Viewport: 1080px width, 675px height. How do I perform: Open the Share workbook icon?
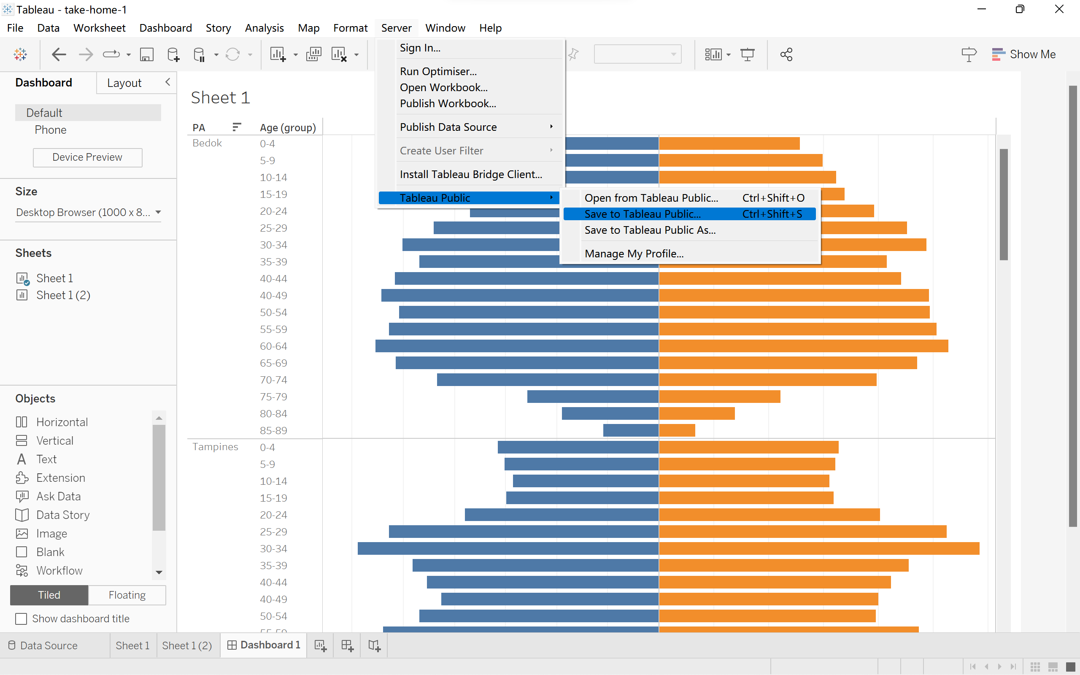click(786, 54)
